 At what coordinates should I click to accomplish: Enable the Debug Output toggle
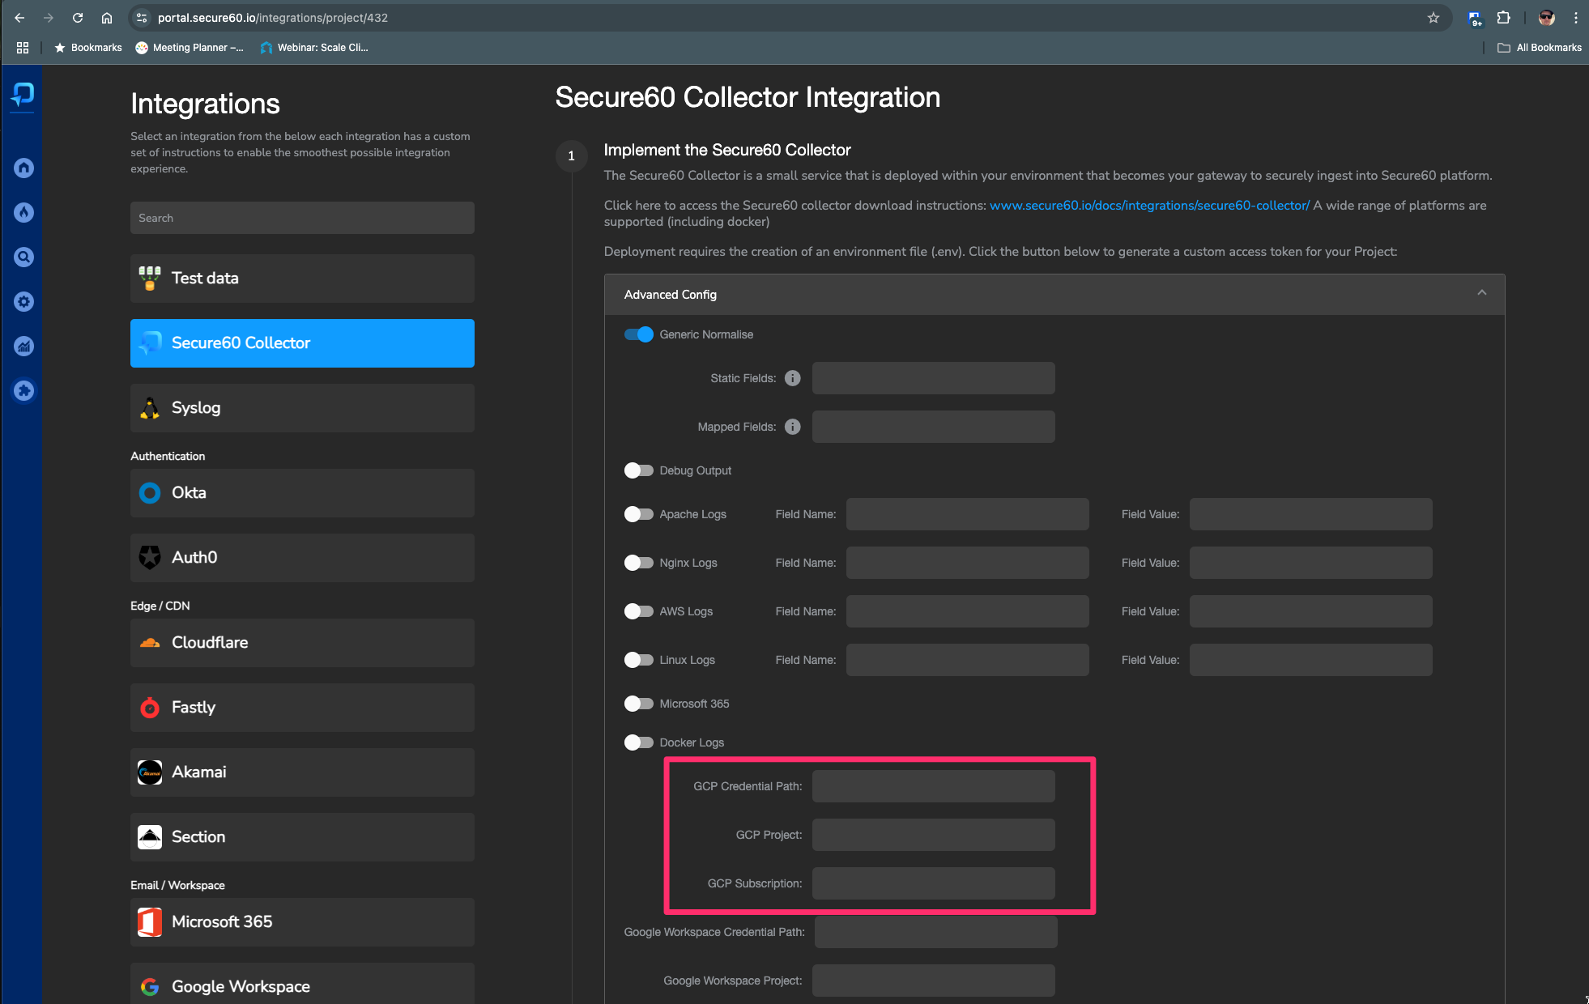639,470
